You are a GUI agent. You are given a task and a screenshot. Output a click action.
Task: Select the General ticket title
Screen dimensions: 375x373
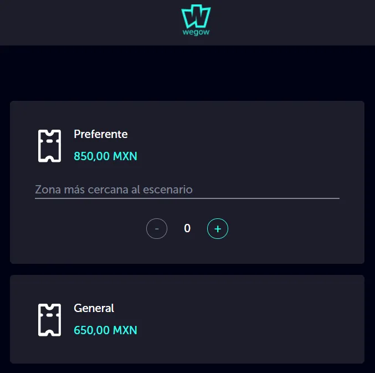(x=94, y=308)
